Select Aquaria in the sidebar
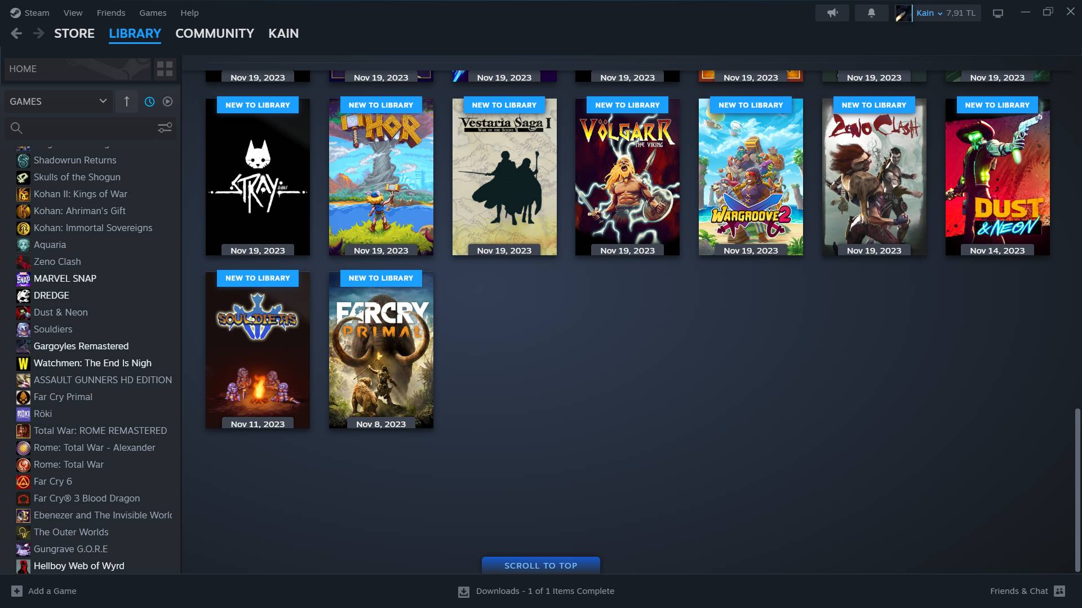 click(x=50, y=245)
